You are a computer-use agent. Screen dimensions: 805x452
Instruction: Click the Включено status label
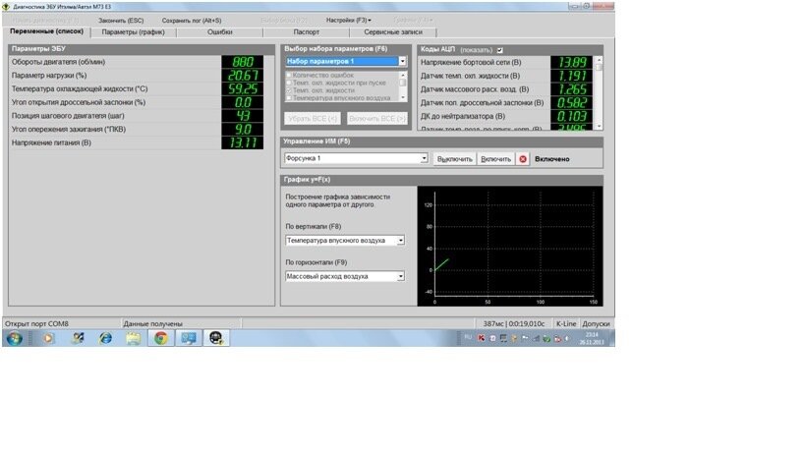(551, 159)
